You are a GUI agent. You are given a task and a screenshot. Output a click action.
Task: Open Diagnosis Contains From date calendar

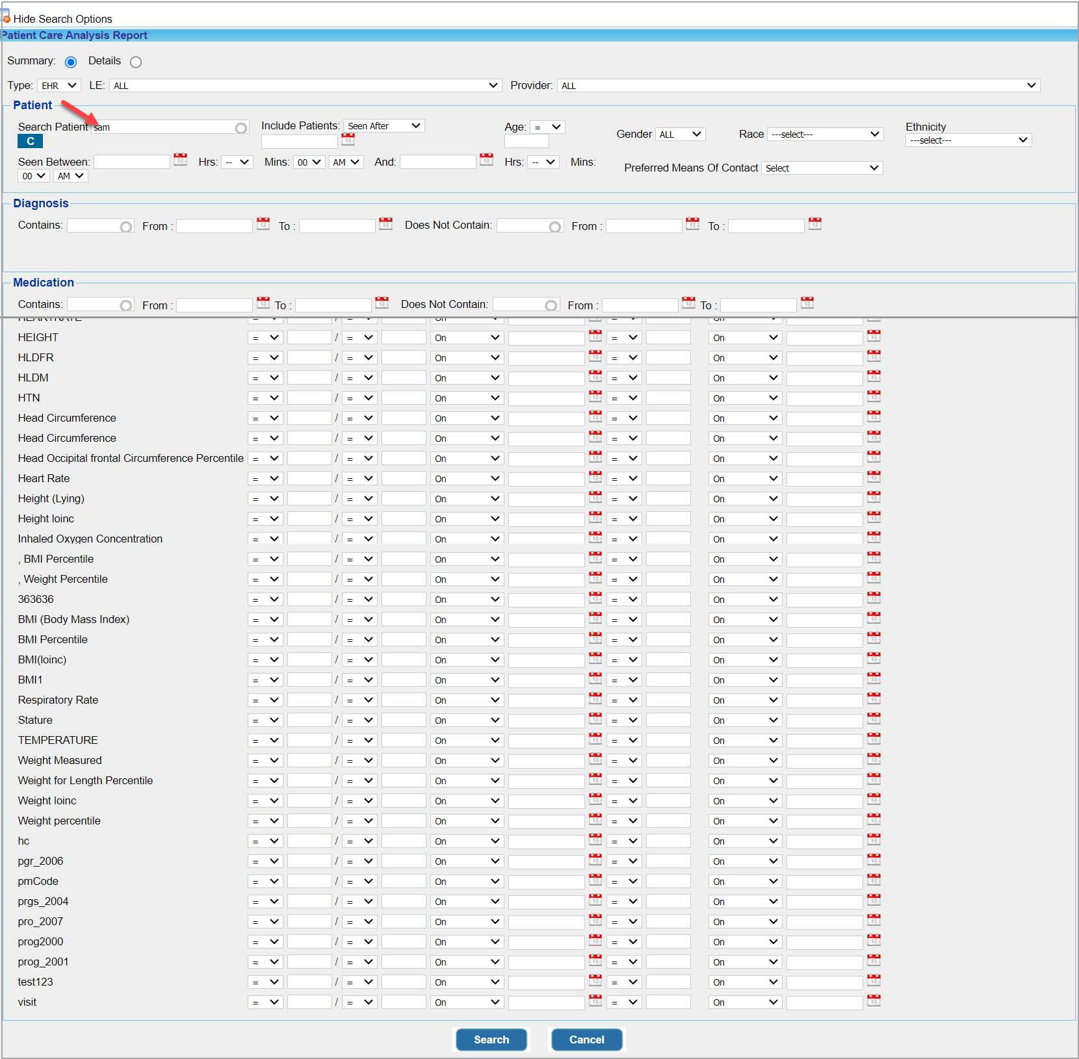263,224
